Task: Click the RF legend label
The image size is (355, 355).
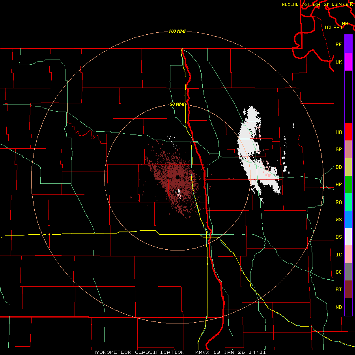Action: (x=338, y=44)
